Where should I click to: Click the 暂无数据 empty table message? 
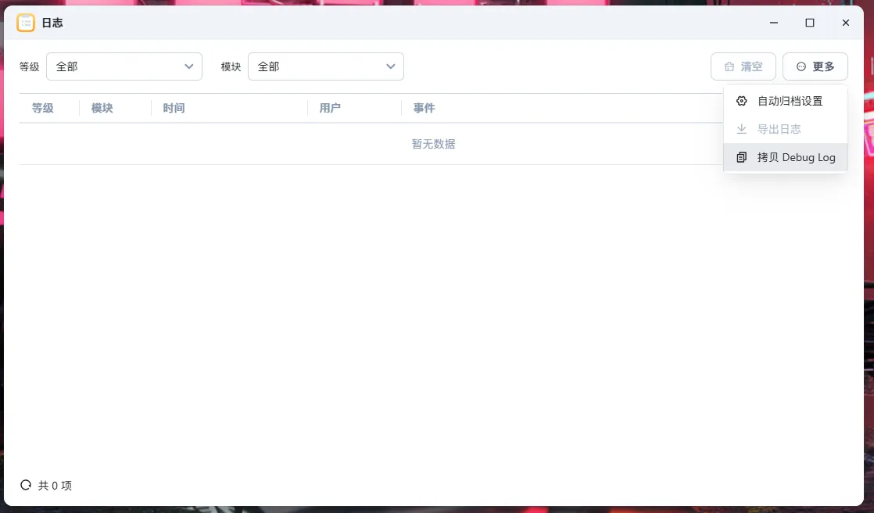tap(434, 144)
